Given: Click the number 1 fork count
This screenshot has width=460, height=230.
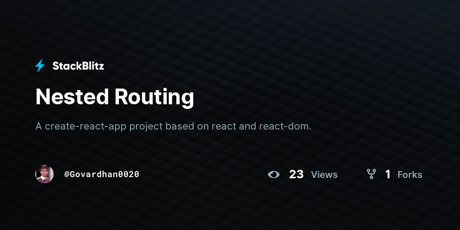Looking at the screenshot, I should click(x=388, y=174).
